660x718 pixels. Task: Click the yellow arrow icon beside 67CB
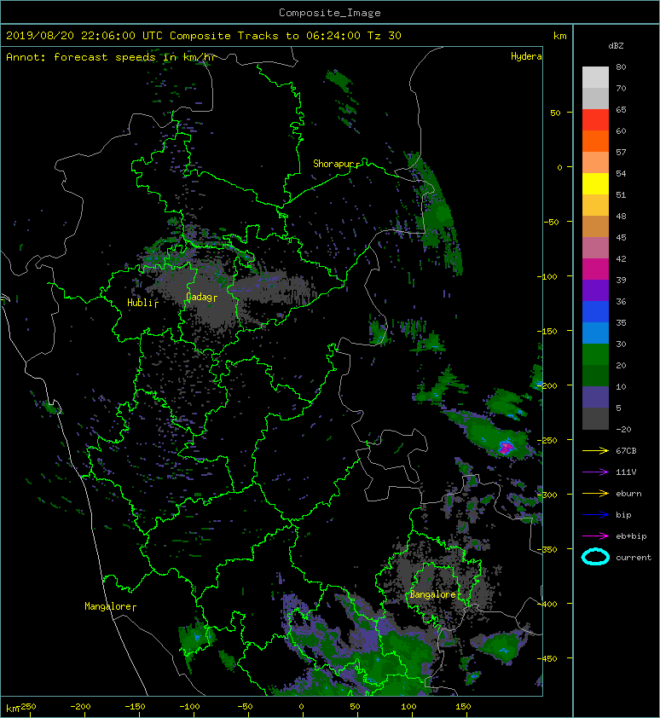coord(595,451)
